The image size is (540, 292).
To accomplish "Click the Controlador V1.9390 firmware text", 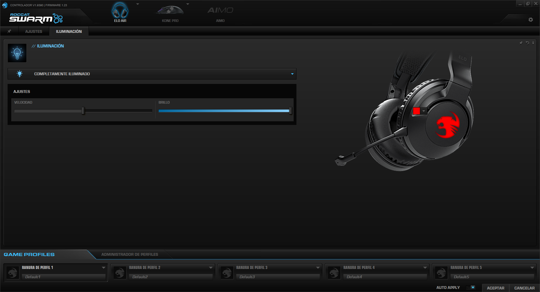I will click(x=39, y=5).
